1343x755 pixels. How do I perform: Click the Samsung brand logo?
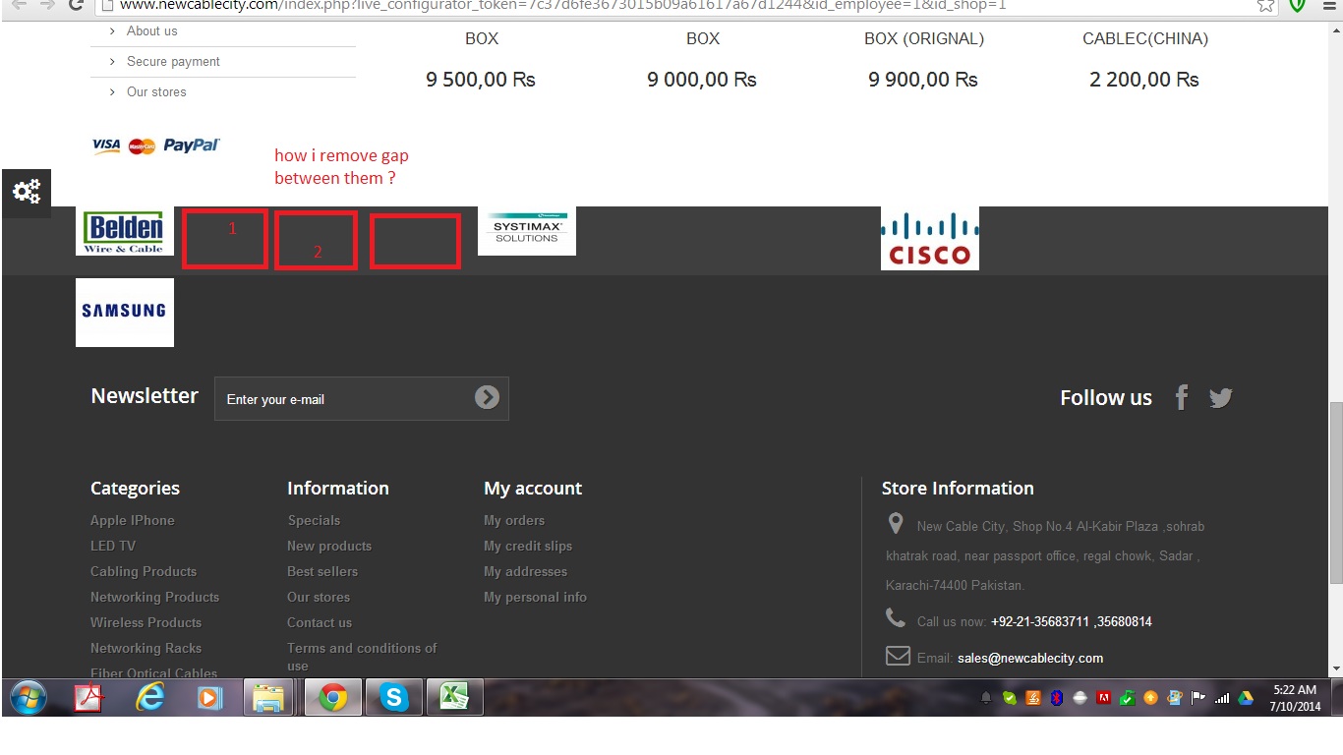[125, 313]
